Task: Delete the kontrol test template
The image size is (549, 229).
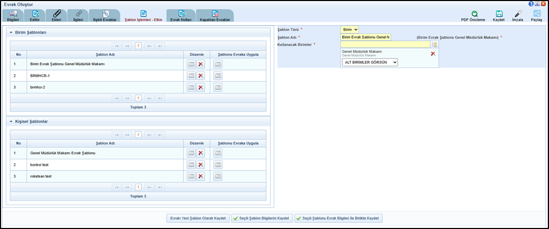Action: tap(200, 164)
